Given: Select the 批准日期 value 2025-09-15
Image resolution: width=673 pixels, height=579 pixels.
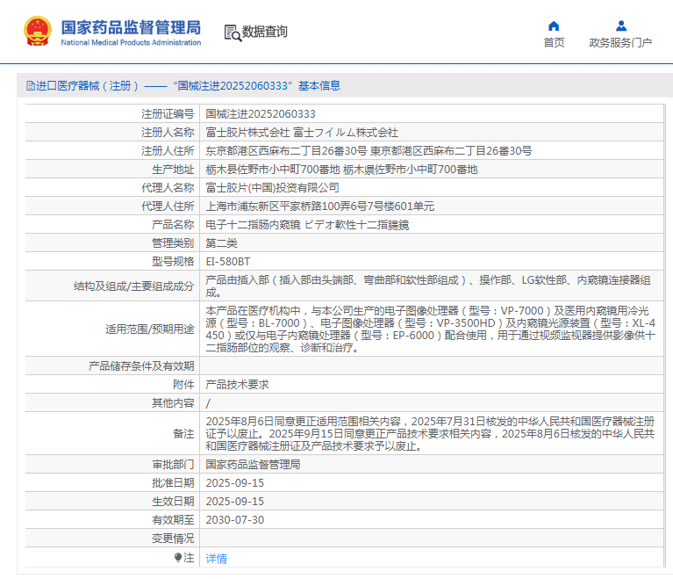Looking at the screenshot, I should point(235,483).
